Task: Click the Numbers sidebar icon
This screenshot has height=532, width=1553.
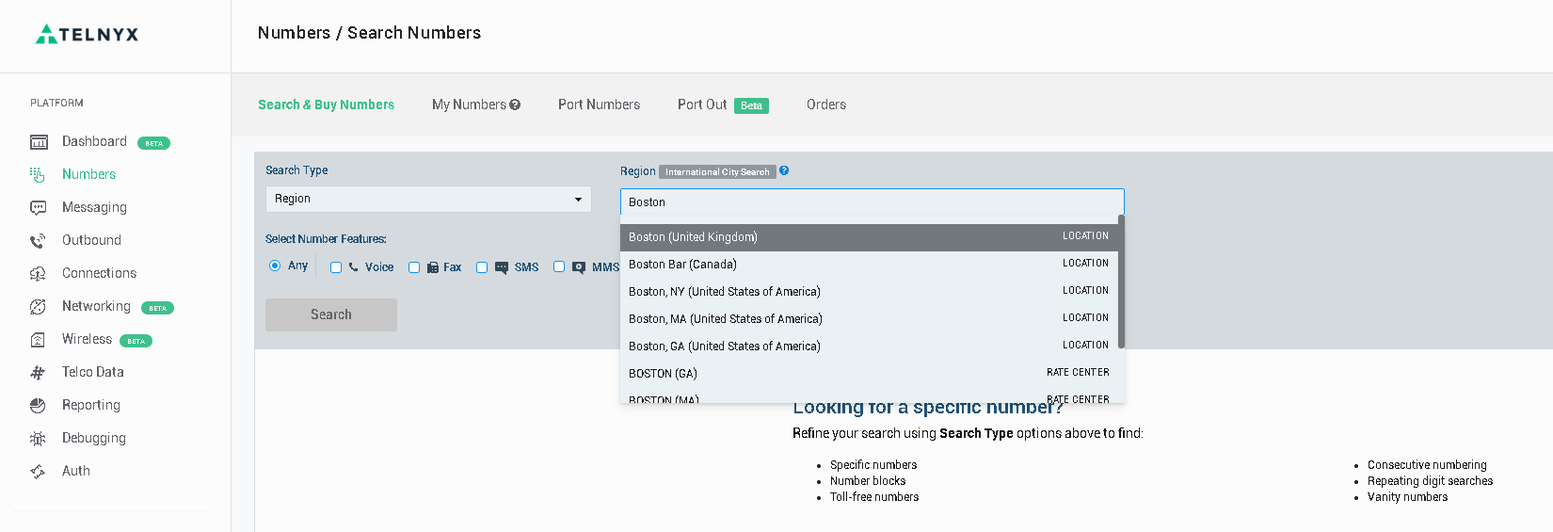Action: click(x=38, y=174)
